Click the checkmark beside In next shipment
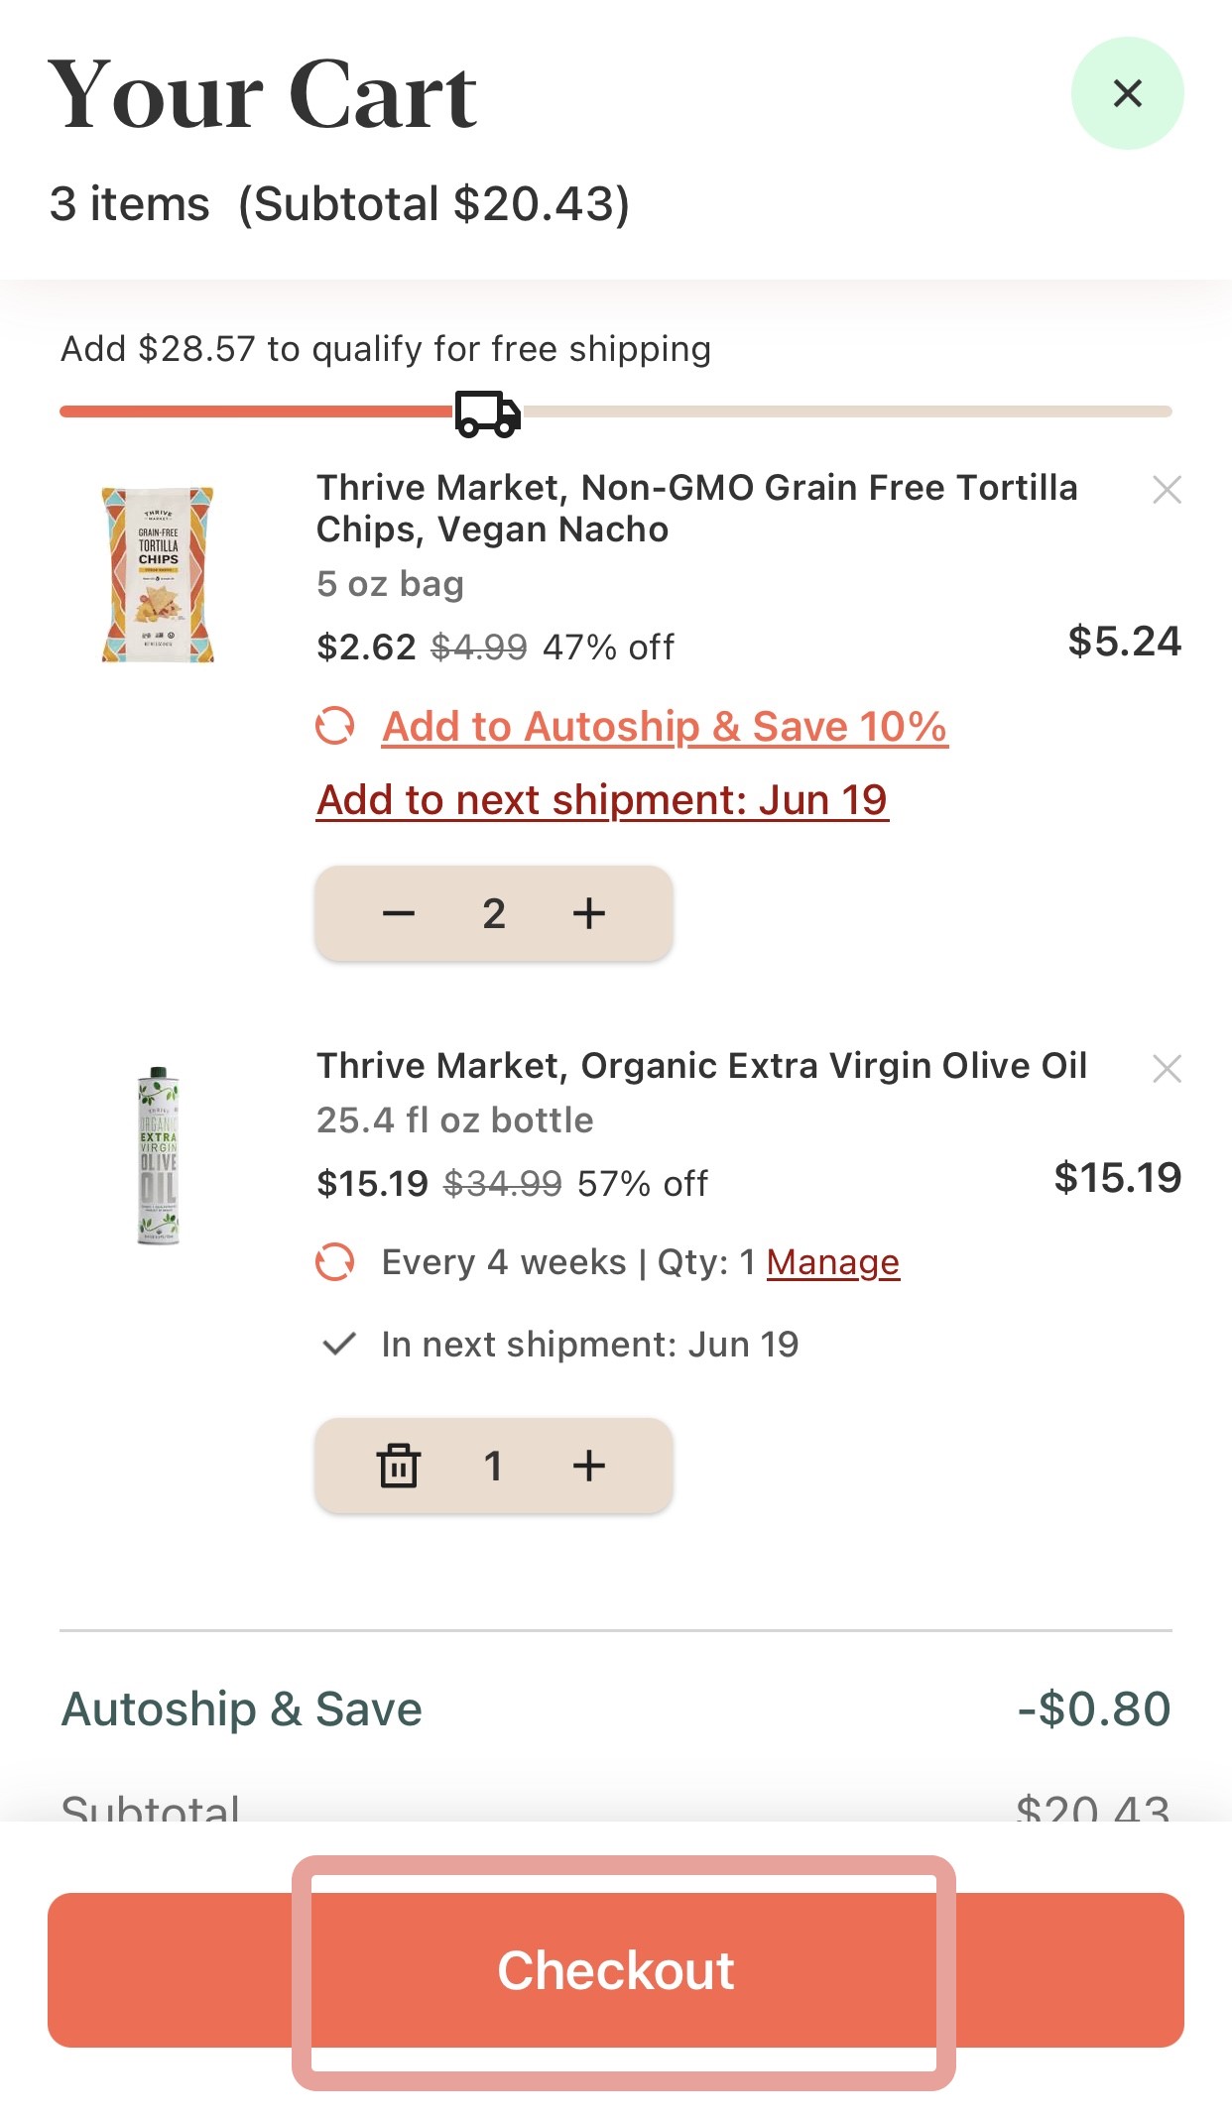This screenshot has width=1232, height=2119. tap(339, 1345)
